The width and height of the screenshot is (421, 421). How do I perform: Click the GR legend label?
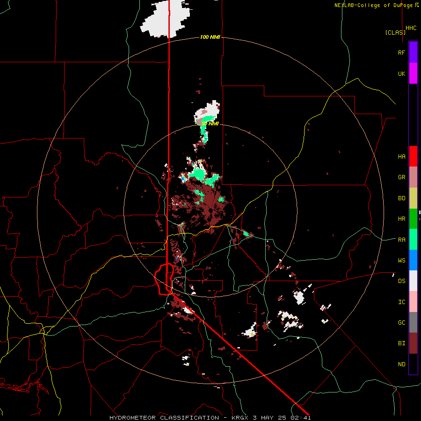401,177
